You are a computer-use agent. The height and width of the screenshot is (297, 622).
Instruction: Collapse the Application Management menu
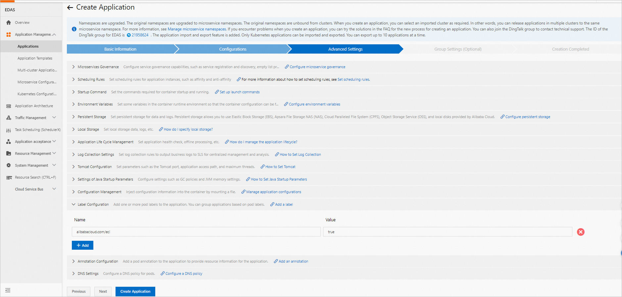click(54, 34)
